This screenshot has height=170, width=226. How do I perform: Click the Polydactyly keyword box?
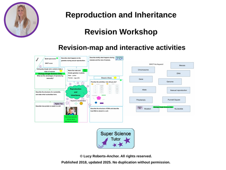click(141, 100)
